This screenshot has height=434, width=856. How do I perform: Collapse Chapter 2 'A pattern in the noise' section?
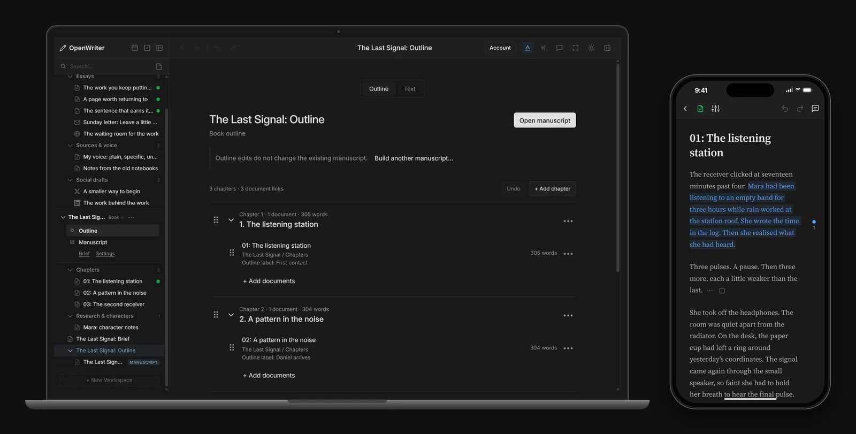pyautogui.click(x=231, y=315)
